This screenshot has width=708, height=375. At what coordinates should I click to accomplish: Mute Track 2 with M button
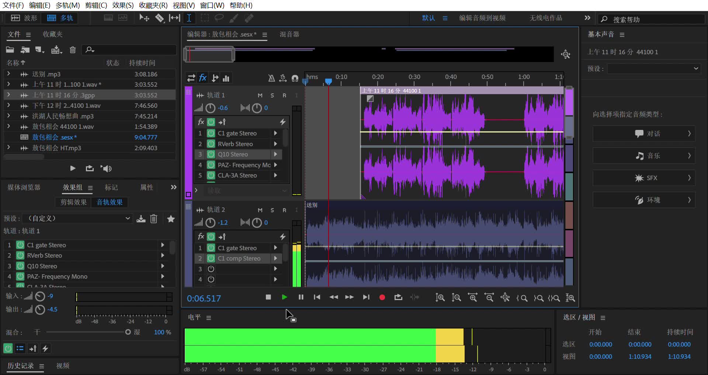[260, 210]
